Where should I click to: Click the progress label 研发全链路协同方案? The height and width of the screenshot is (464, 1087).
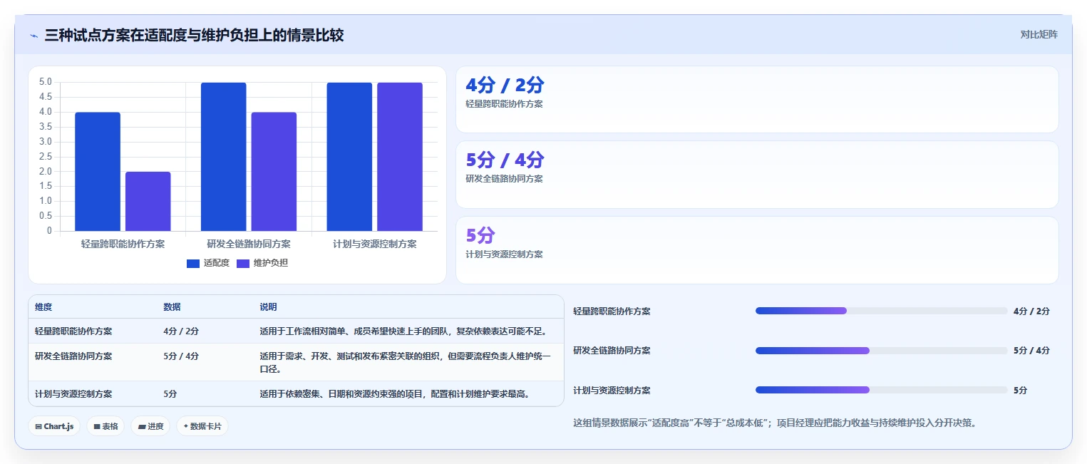(612, 351)
